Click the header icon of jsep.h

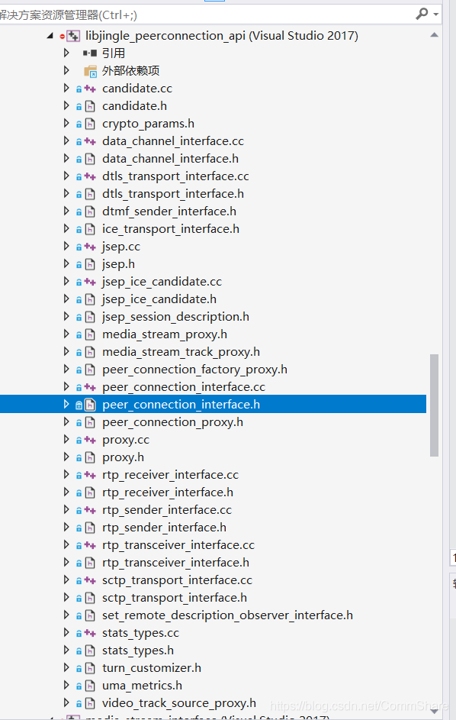[91, 264]
